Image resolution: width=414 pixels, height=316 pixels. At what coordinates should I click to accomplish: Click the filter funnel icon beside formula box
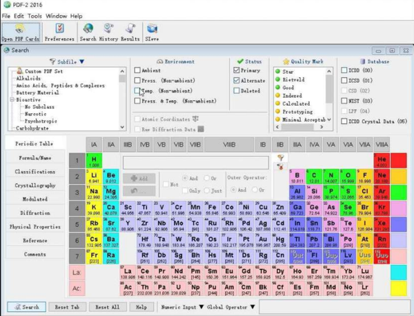pyautogui.click(x=280, y=158)
